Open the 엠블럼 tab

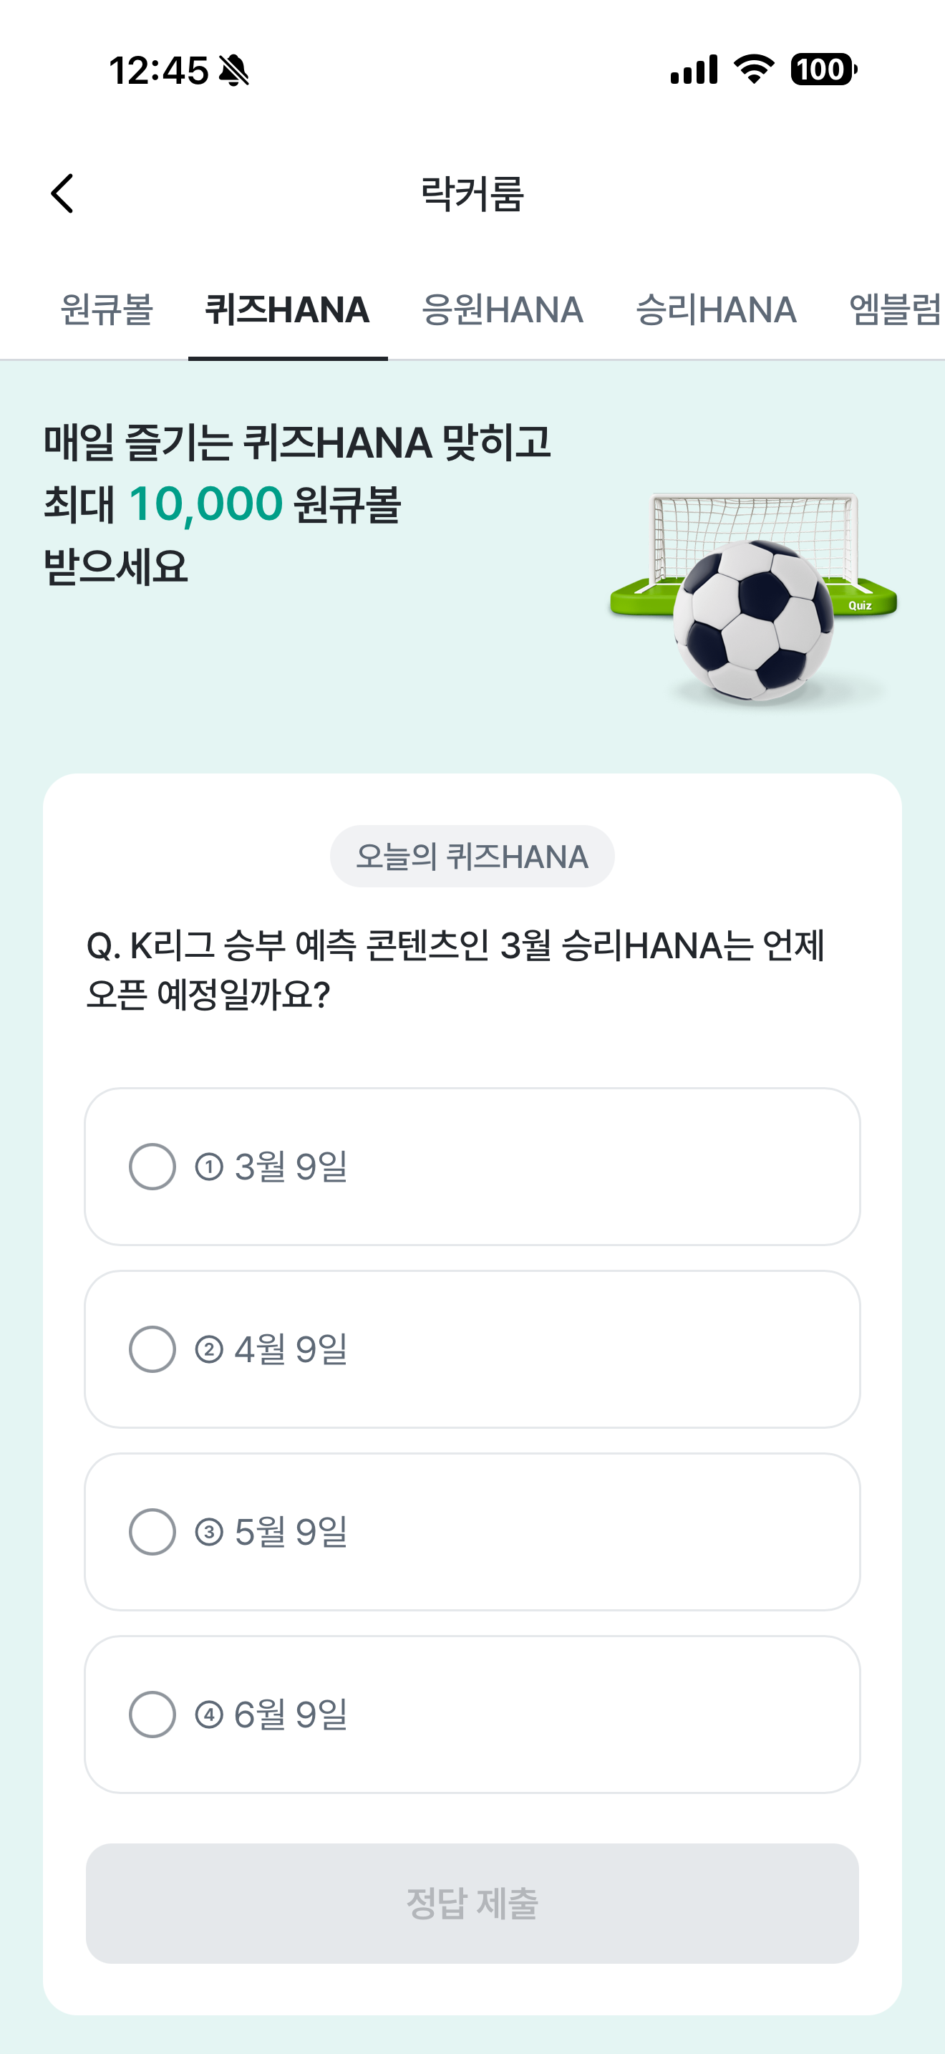point(896,310)
